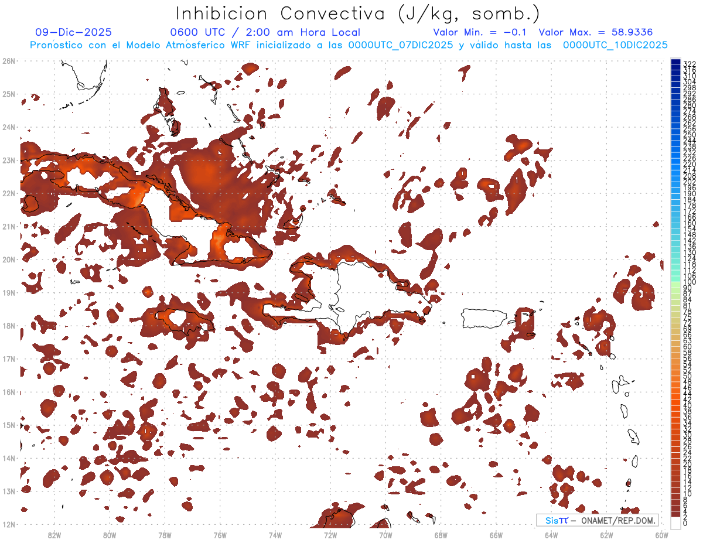Click the '62W' longitude label
703x543 pixels.
(607, 535)
